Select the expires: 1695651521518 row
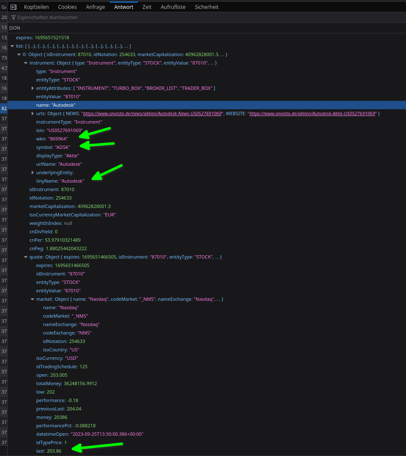The height and width of the screenshot is (456, 406). tap(207, 38)
